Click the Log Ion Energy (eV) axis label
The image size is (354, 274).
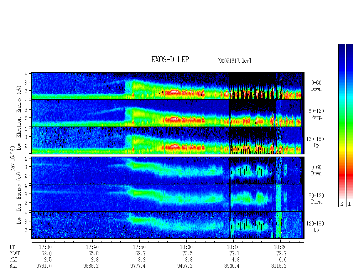pos(19,198)
